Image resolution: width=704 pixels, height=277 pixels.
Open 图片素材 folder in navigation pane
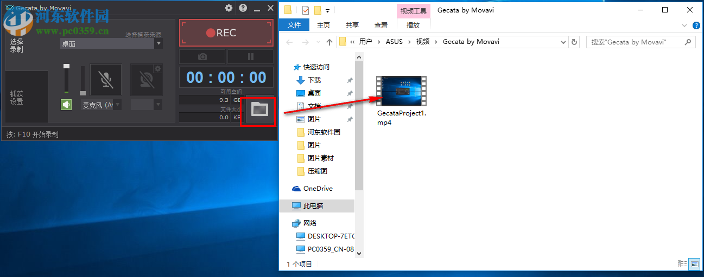click(320, 158)
